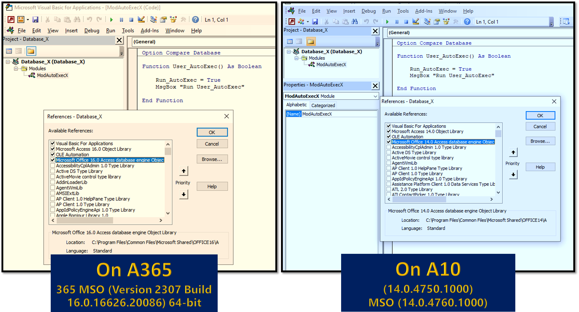Collapse Database_X project node in A365 tree

point(8,62)
